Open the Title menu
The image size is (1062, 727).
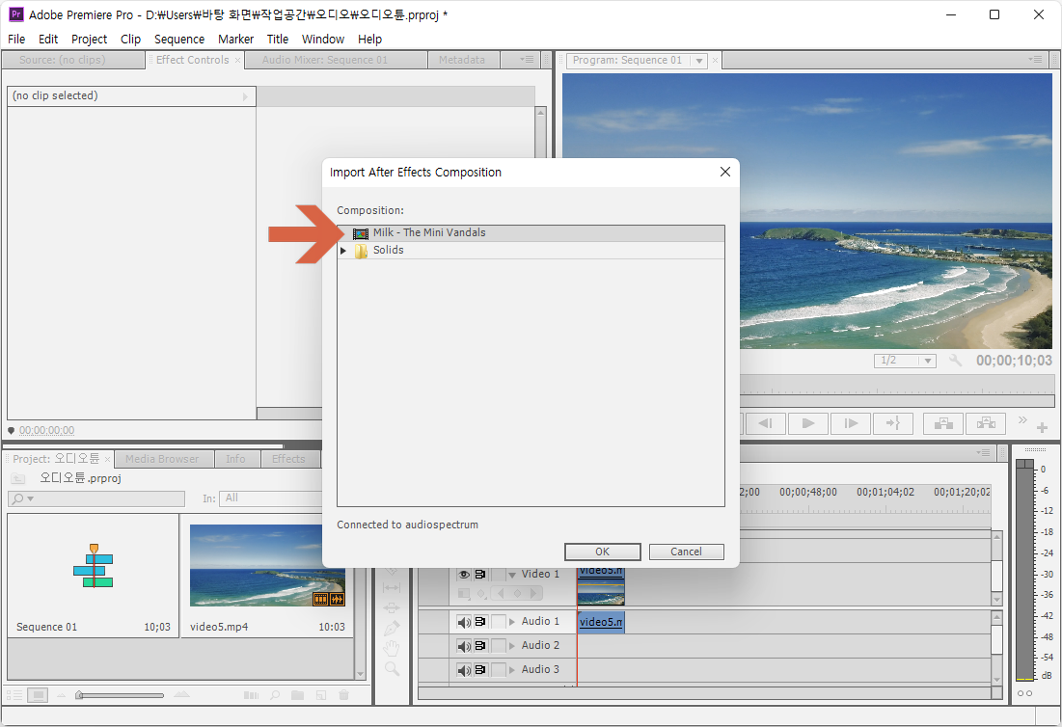click(277, 40)
